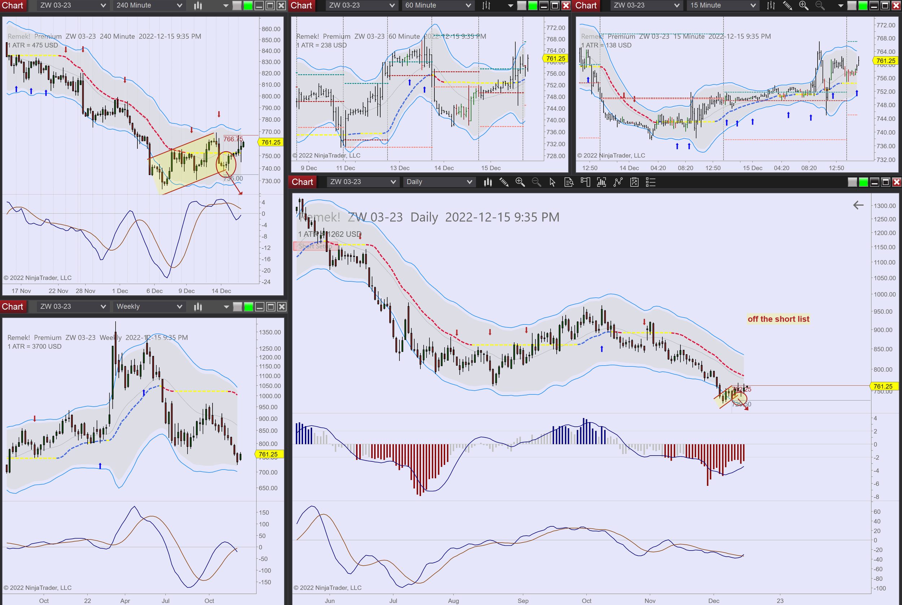Select the cursor pointer tool on Daily chart
Viewport: 902px width, 605px height.
(x=552, y=182)
